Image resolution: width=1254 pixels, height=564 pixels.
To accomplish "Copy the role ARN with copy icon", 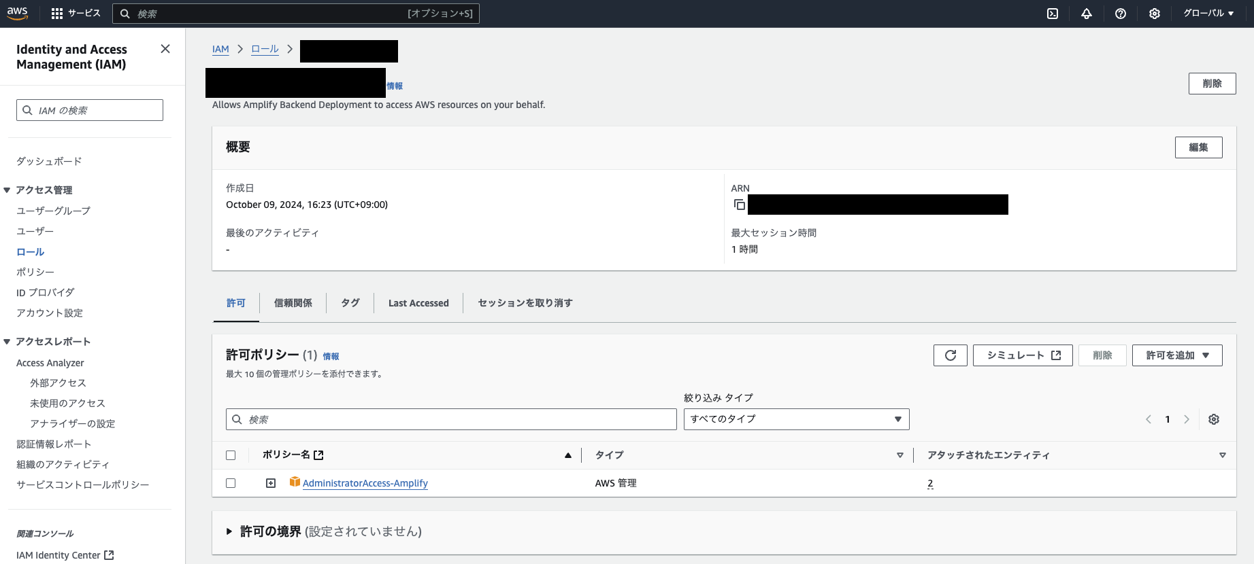I will 740,205.
